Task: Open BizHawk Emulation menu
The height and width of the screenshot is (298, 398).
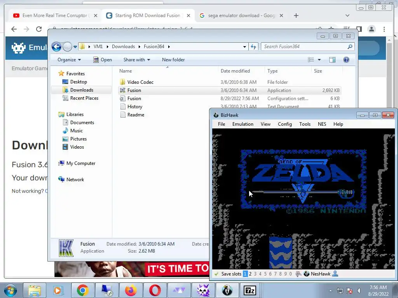Action: tap(243, 124)
